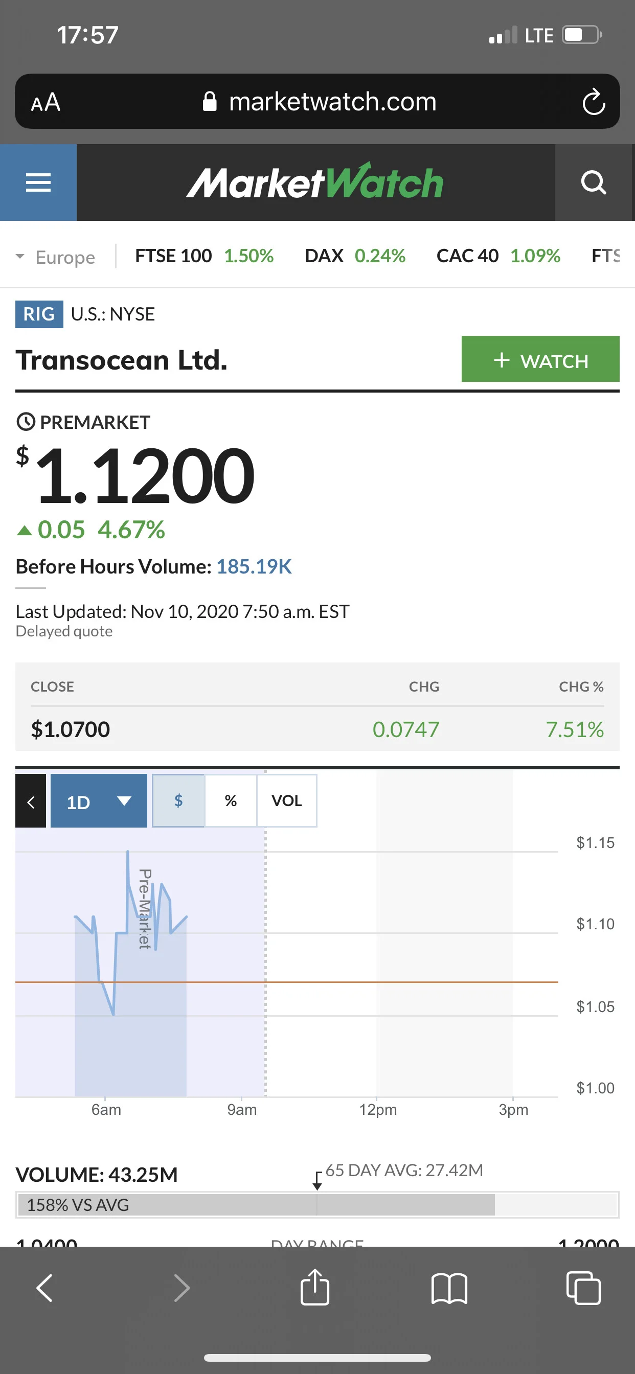
Task: Expand the 1D chart range dropdown
Action: coord(99,801)
